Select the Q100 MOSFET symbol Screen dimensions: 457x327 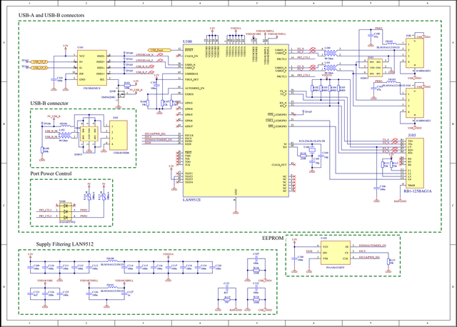coord(121,95)
